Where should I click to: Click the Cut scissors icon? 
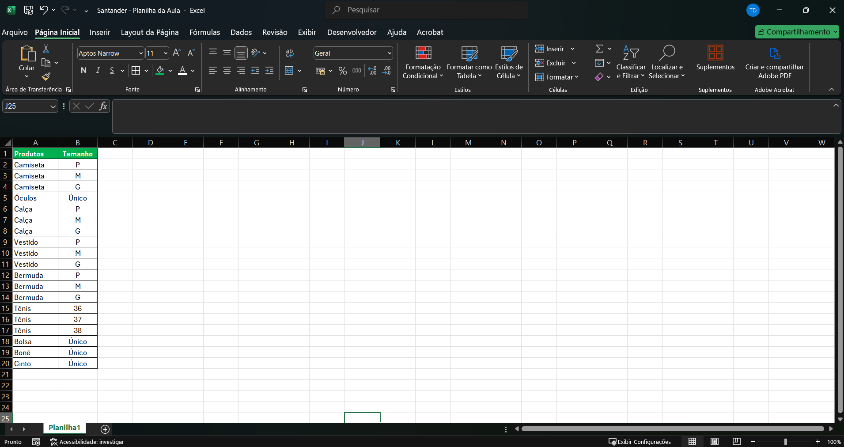(x=46, y=49)
